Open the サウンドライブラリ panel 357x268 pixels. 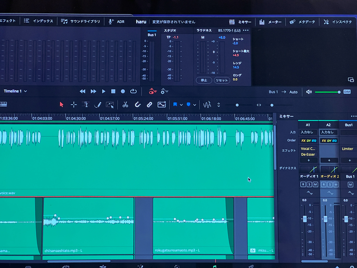(x=82, y=21)
